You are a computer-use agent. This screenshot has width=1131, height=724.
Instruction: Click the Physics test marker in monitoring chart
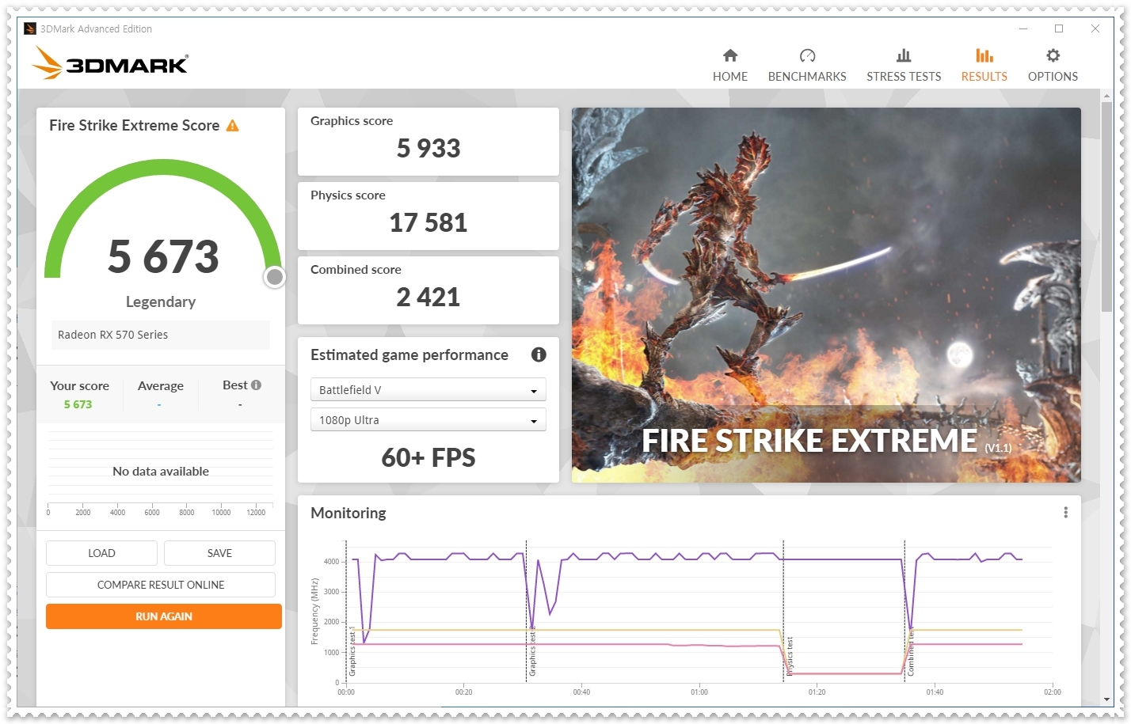(x=789, y=656)
